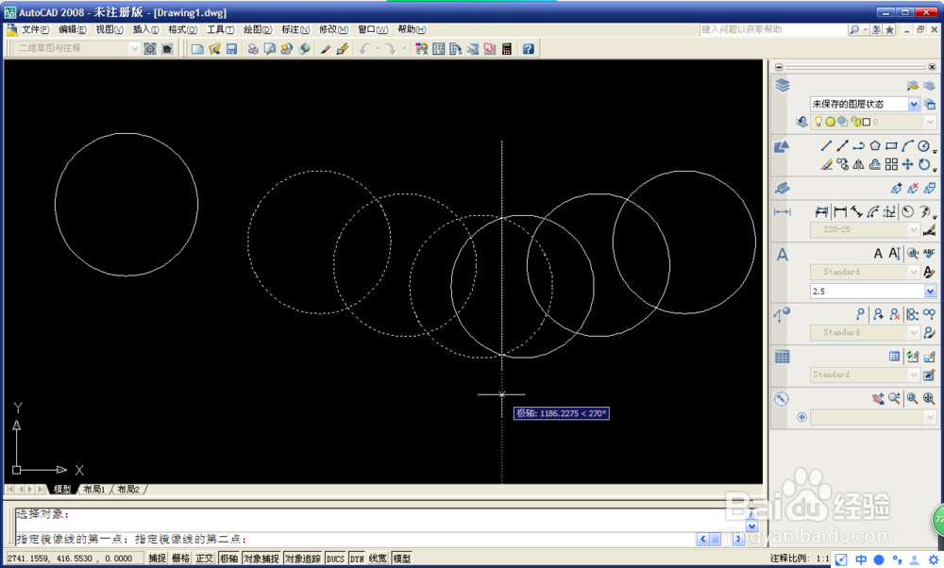Choose the Polygon drawing tool
Screen dimensions: 944x568
875,145
